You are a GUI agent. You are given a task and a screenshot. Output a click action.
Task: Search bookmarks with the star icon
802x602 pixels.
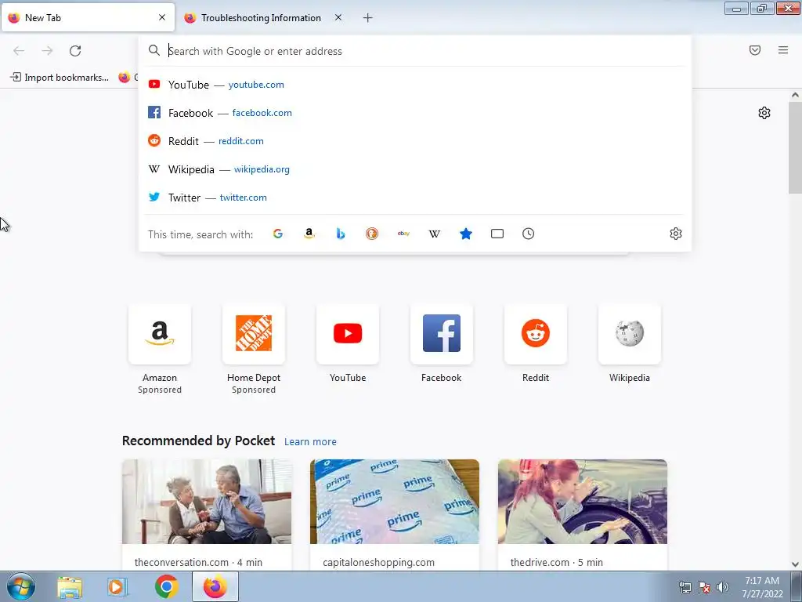pos(466,234)
